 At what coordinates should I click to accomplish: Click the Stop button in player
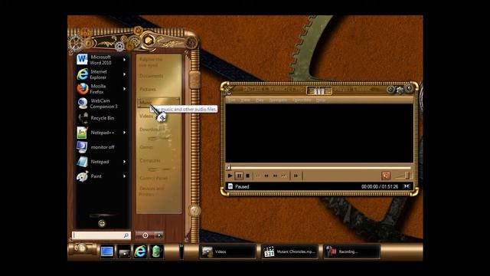pos(247,176)
